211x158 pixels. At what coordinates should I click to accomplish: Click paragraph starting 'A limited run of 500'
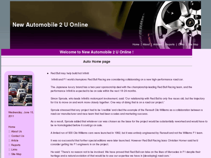point(127,133)
